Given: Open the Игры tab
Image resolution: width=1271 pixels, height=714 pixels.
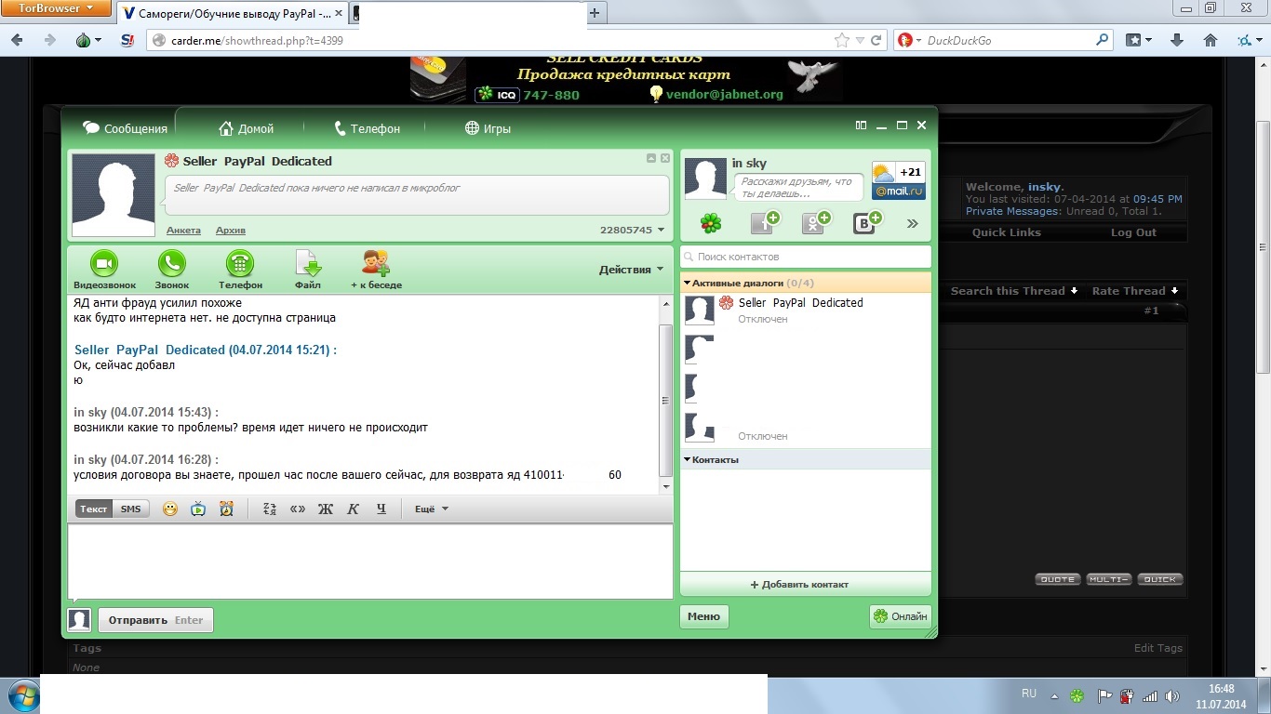Looking at the screenshot, I should click(488, 128).
